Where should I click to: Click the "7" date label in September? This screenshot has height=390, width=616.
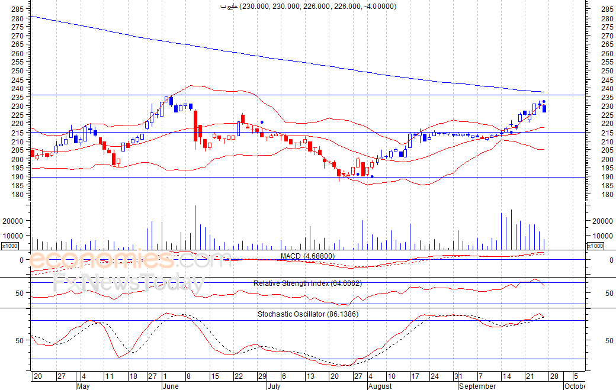tap(480, 376)
